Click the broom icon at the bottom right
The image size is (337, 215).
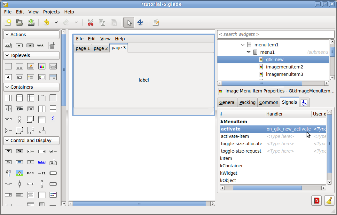pos(329,201)
